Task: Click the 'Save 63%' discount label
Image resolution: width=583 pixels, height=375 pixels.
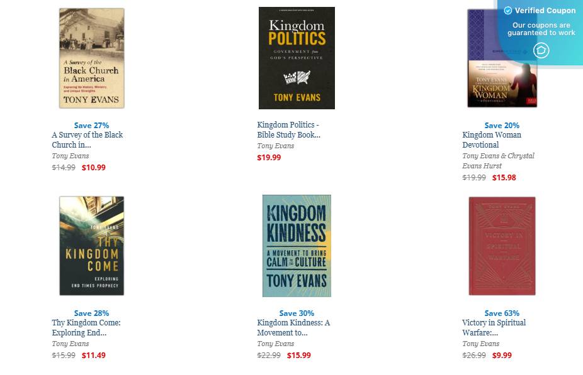Action: coord(502,313)
